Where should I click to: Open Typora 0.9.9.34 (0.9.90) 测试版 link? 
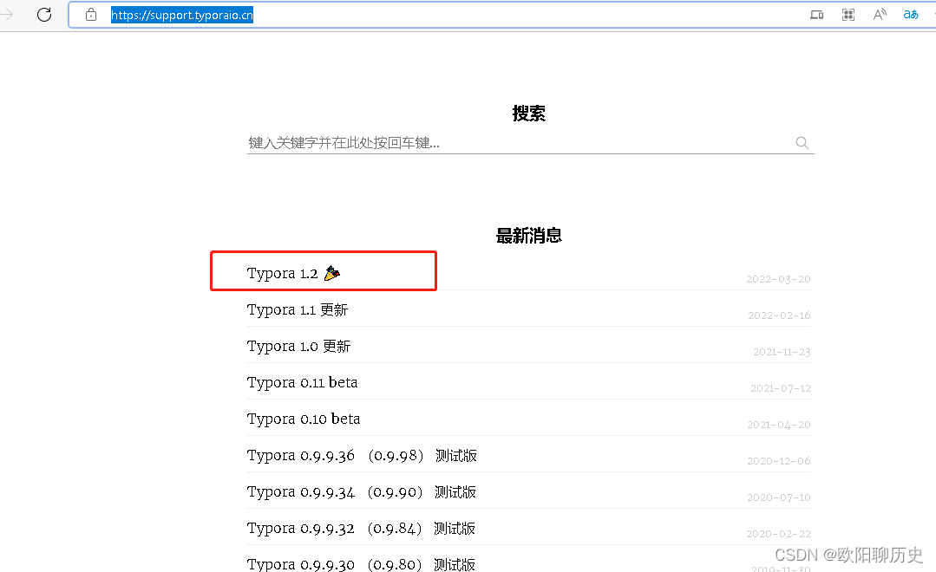tap(361, 492)
